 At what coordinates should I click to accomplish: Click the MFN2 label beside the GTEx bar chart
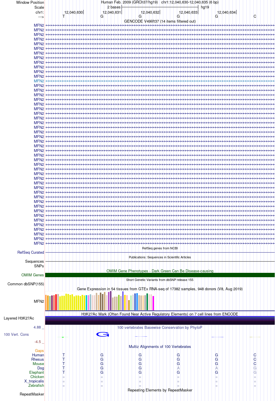tap(39, 301)
